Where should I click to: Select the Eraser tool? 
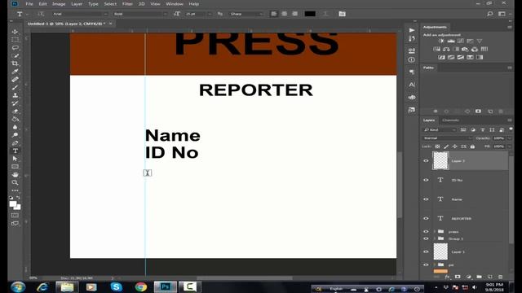15,112
